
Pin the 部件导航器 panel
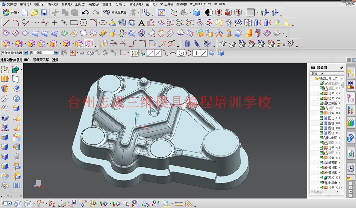(x=341, y=68)
